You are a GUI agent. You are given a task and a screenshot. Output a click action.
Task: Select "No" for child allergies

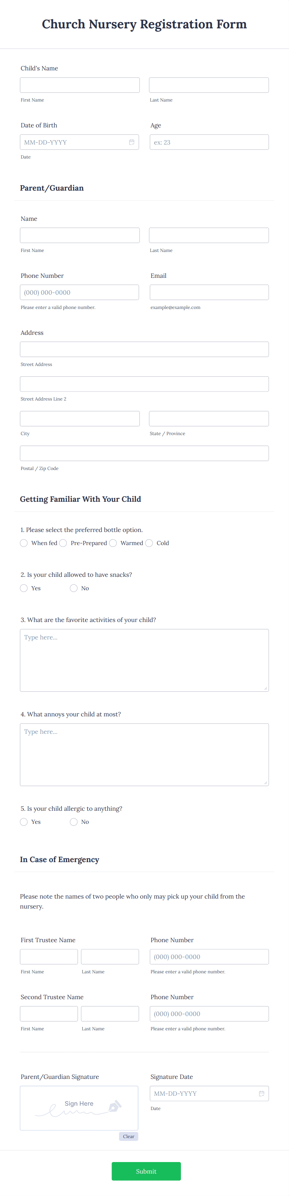coord(74,822)
